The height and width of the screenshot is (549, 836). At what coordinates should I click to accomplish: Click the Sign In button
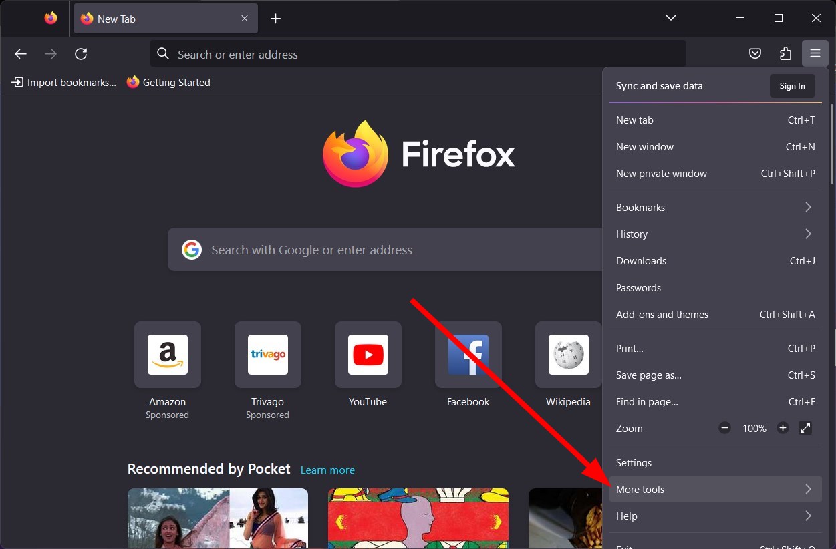tap(792, 85)
